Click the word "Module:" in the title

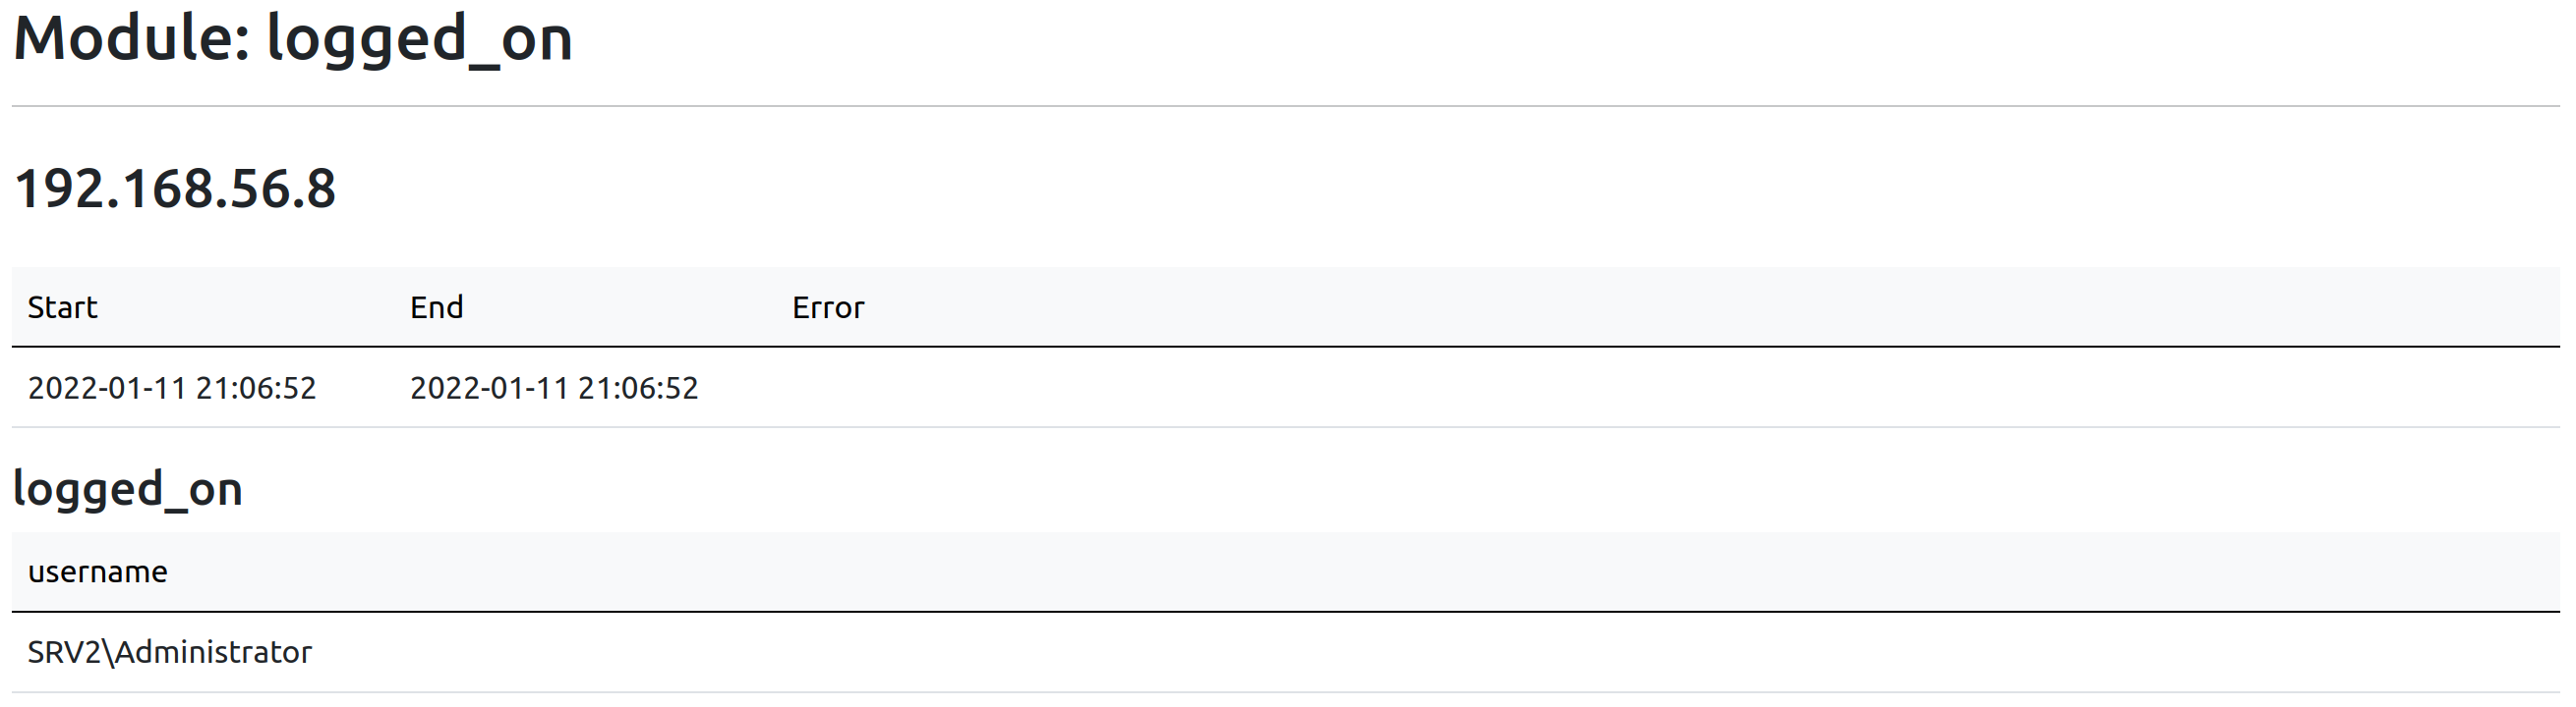(x=131, y=38)
